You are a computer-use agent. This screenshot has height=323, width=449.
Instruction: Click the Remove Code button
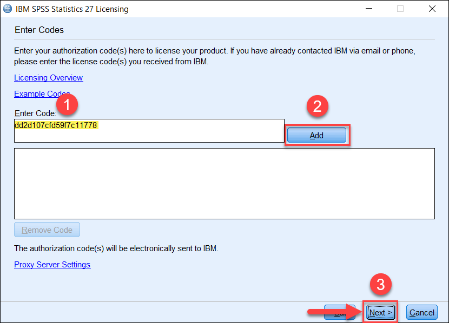tap(47, 230)
